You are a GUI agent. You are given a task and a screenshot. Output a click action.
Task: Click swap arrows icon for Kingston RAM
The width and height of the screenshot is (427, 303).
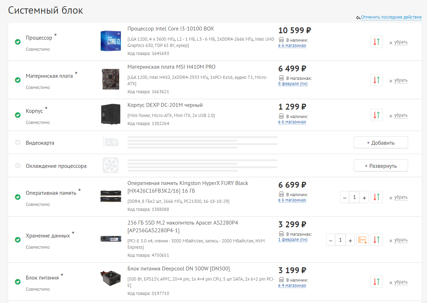pyautogui.click(x=377, y=197)
